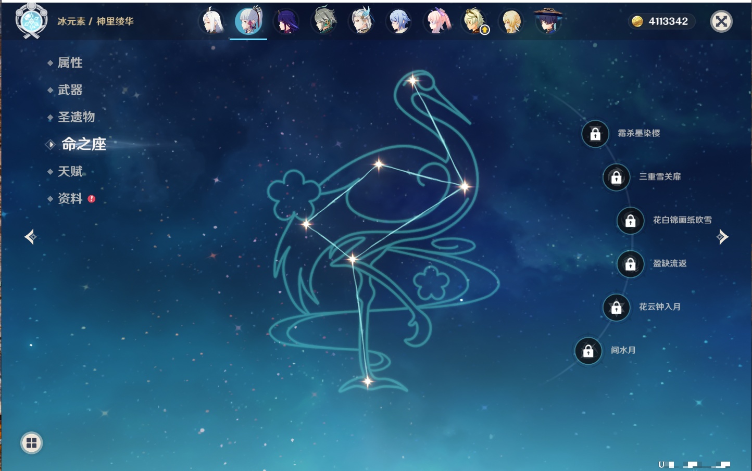Image resolution: width=752 pixels, height=471 pixels.
Task: Choose the character wearing the wide hat
Action: point(548,22)
